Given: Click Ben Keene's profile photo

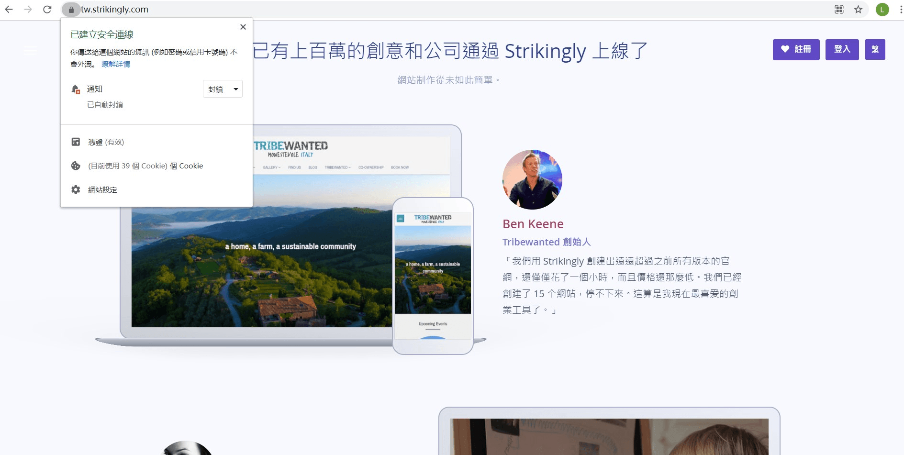Looking at the screenshot, I should [x=532, y=179].
